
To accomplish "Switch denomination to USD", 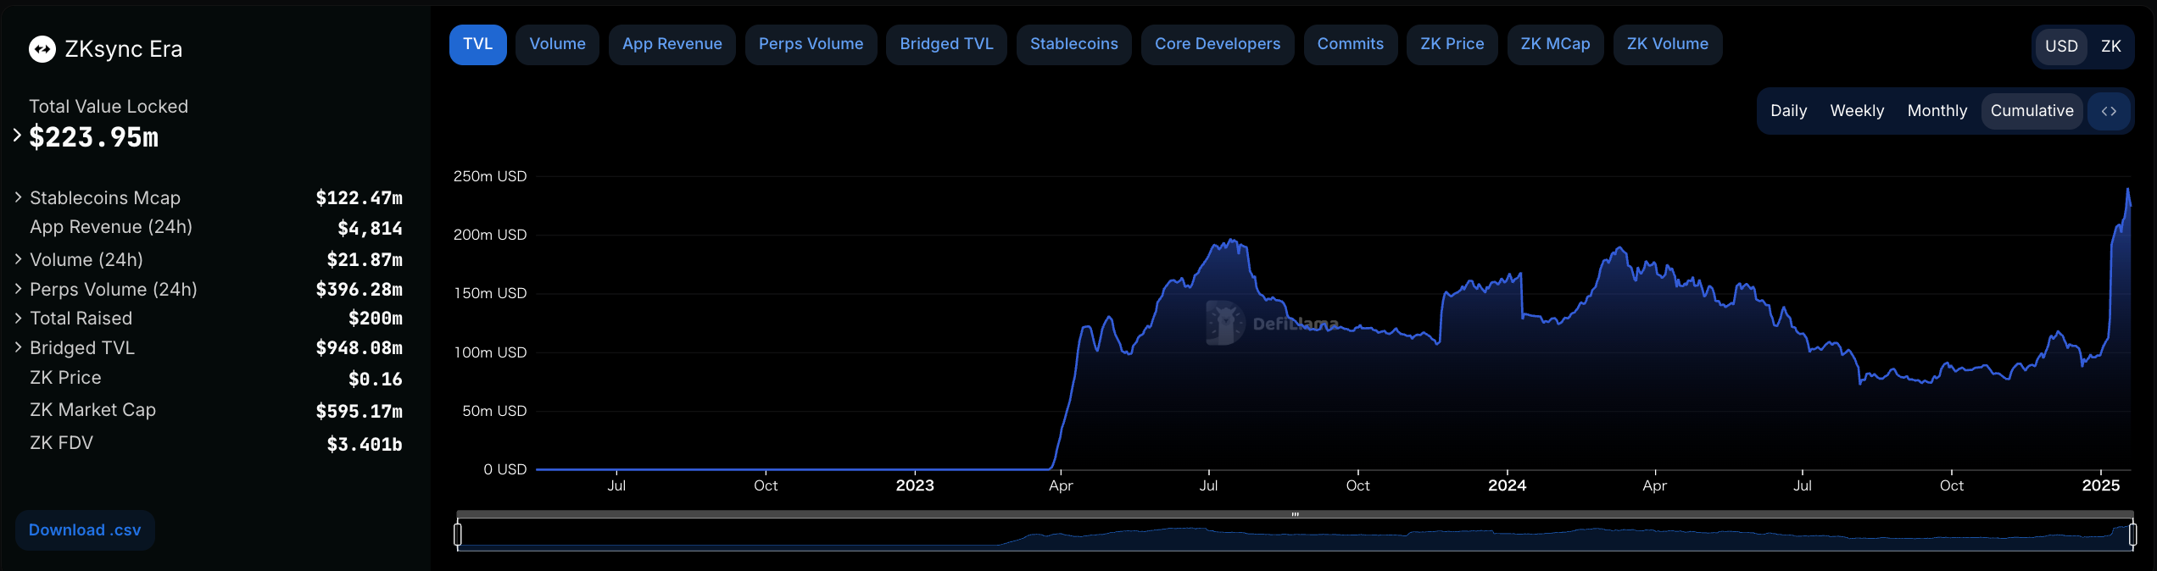I will coord(2061,47).
